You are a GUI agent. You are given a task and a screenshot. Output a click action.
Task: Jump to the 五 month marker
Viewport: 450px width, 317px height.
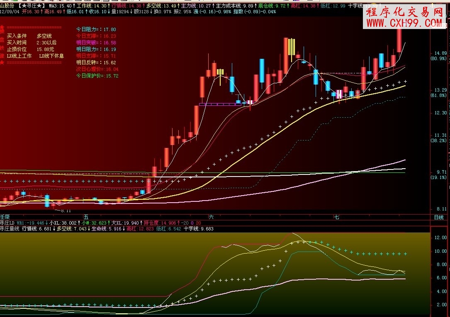pyautogui.click(x=86, y=217)
